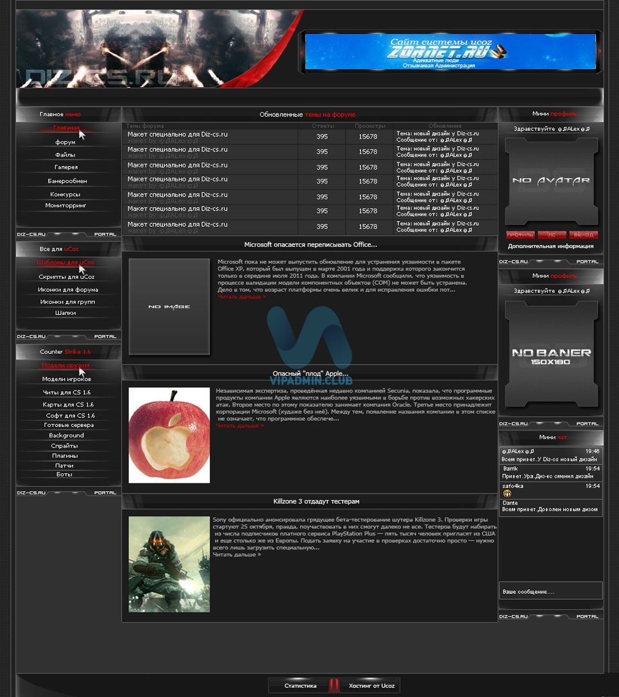Click the Ваше сообщение chat input field
This screenshot has width=619, height=697.
(550, 591)
